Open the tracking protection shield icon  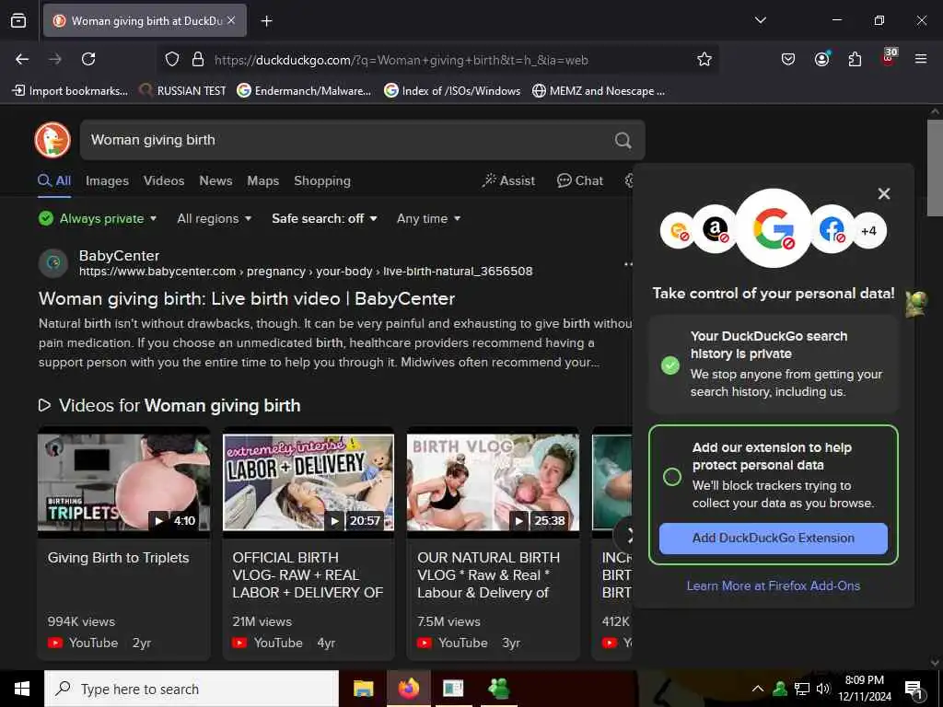tap(172, 59)
